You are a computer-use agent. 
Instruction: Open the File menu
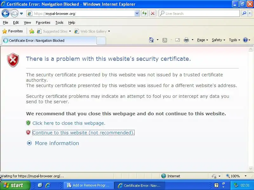click(x=5, y=22)
